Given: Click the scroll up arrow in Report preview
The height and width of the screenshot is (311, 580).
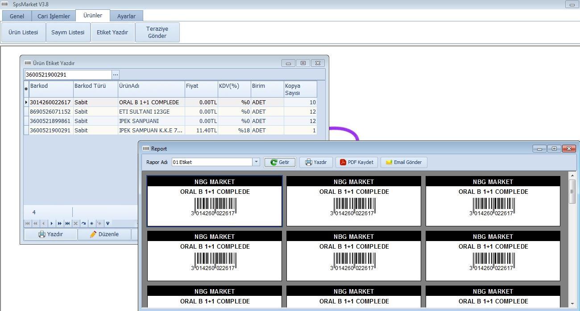Looking at the screenshot, I should pyautogui.click(x=572, y=176).
